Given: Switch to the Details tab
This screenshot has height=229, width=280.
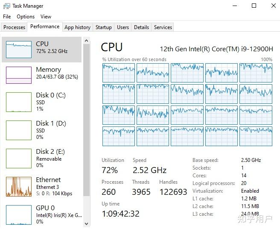Looking at the screenshot, I should (141, 27).
